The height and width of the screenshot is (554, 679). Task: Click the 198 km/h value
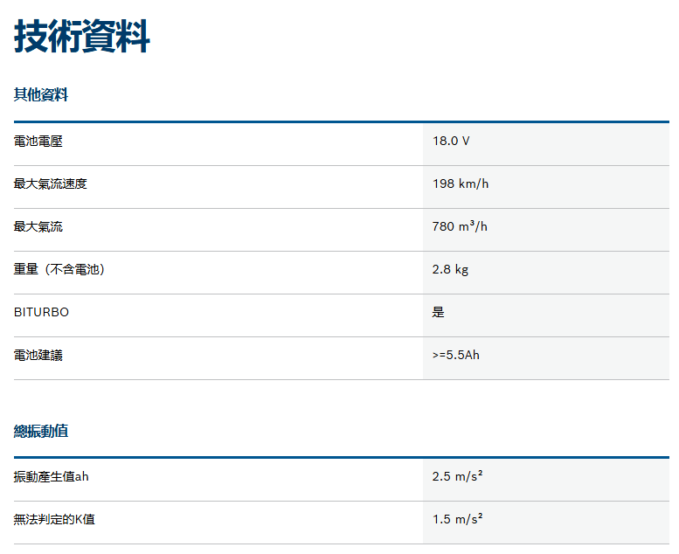click(461, 184)
